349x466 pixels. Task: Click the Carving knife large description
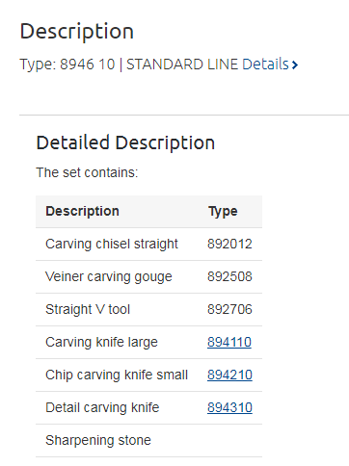[x=101, y=342]
